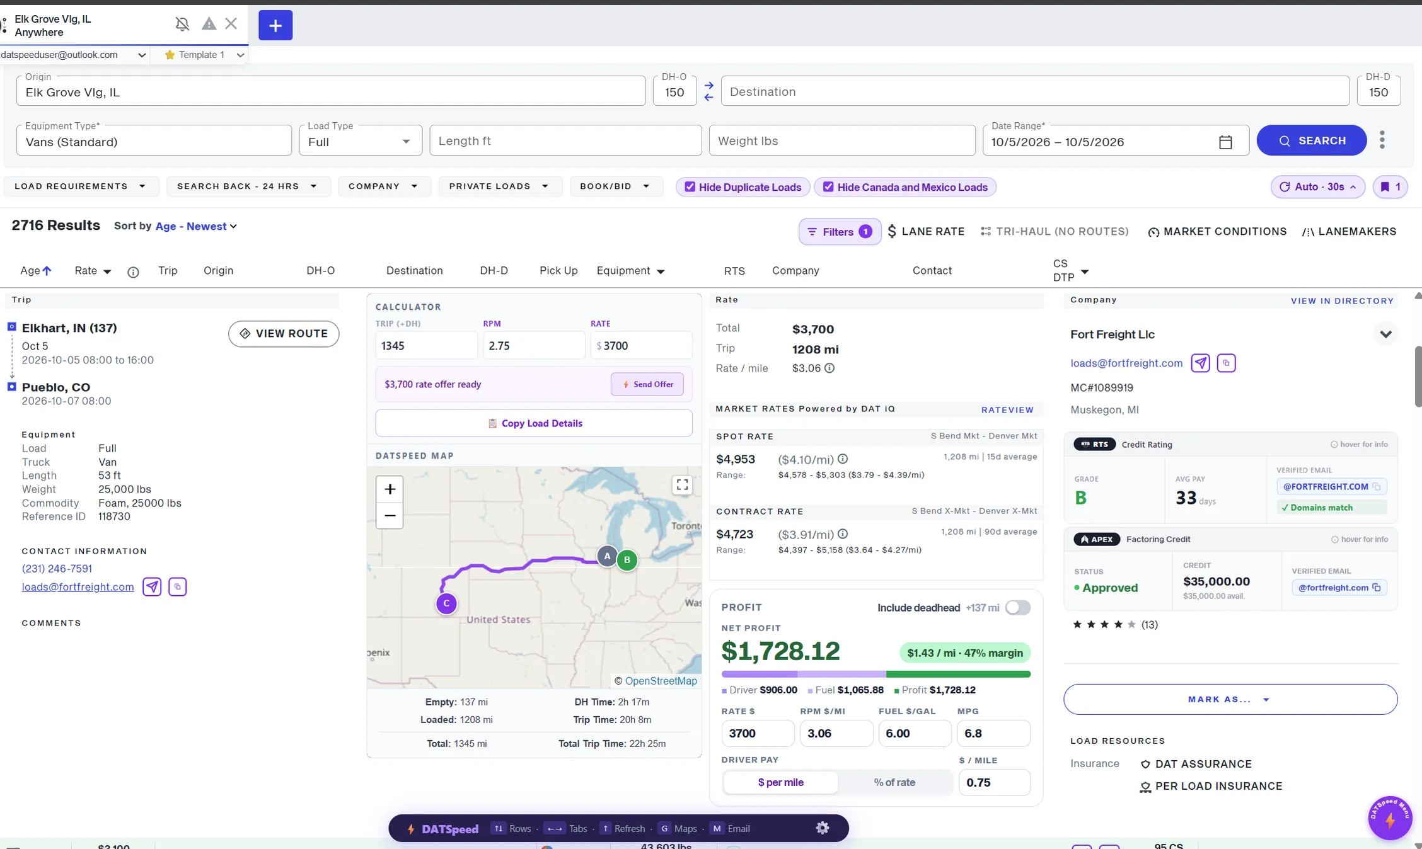Open the Lane Rate tab
The image size is (1422, 849).
point(927,232)
